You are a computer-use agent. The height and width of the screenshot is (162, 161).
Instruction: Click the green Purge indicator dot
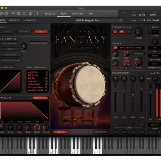pyautogui.click(x=144, y=20)
